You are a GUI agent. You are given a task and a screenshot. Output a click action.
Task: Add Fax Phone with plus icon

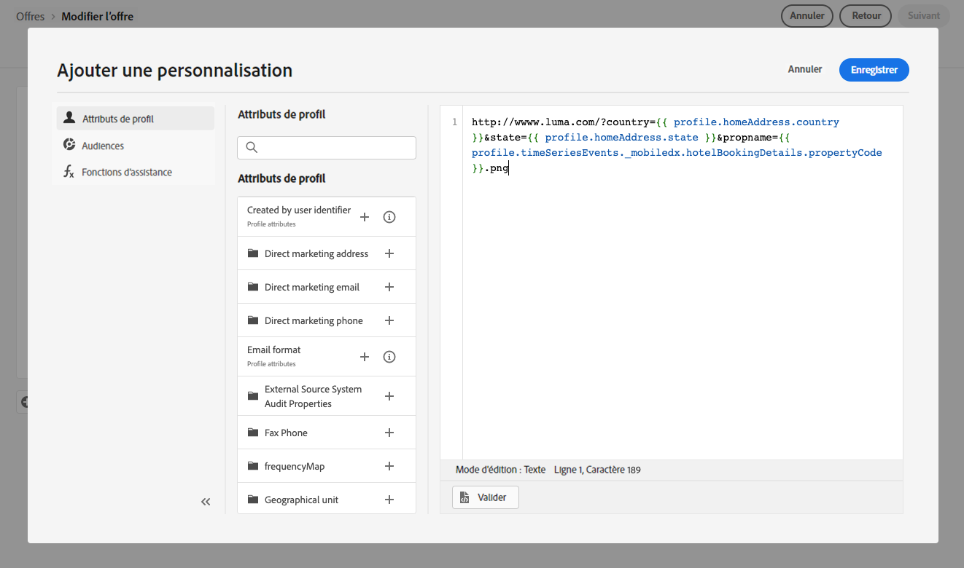(389, 433)
